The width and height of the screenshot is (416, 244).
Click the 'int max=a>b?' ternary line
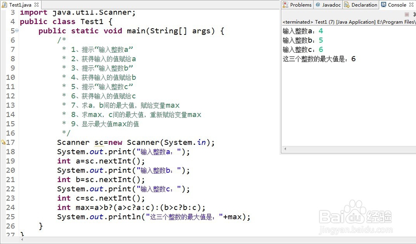[131, 207]
